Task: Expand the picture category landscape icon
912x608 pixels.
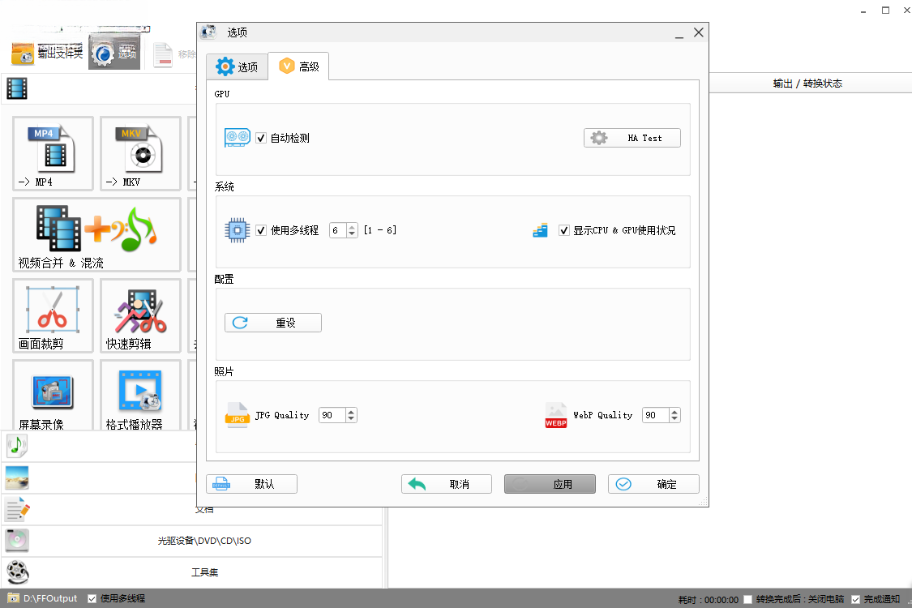Action: tap(17, 477)
